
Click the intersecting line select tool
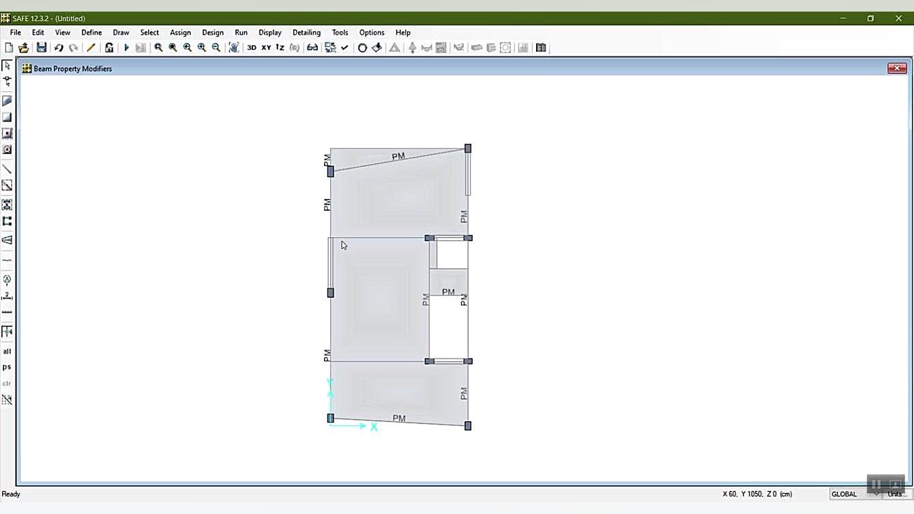[x=7, y=400]
